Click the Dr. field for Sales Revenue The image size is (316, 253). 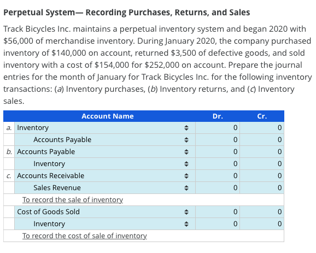[x=218, y=188]
